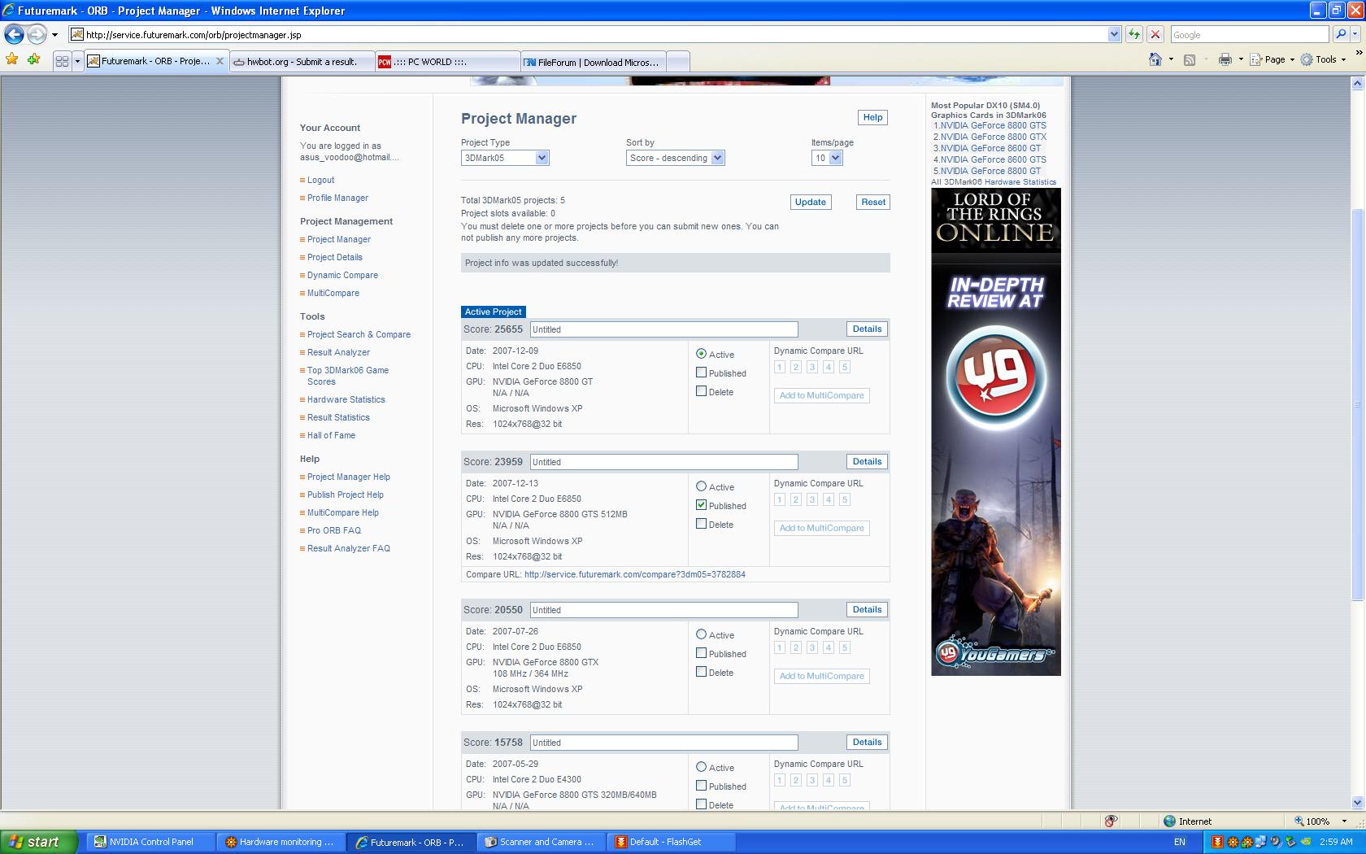This screenshot has height=854, width=1366.
Task: Check Published for score 25655 project
Action: point(701,373)
